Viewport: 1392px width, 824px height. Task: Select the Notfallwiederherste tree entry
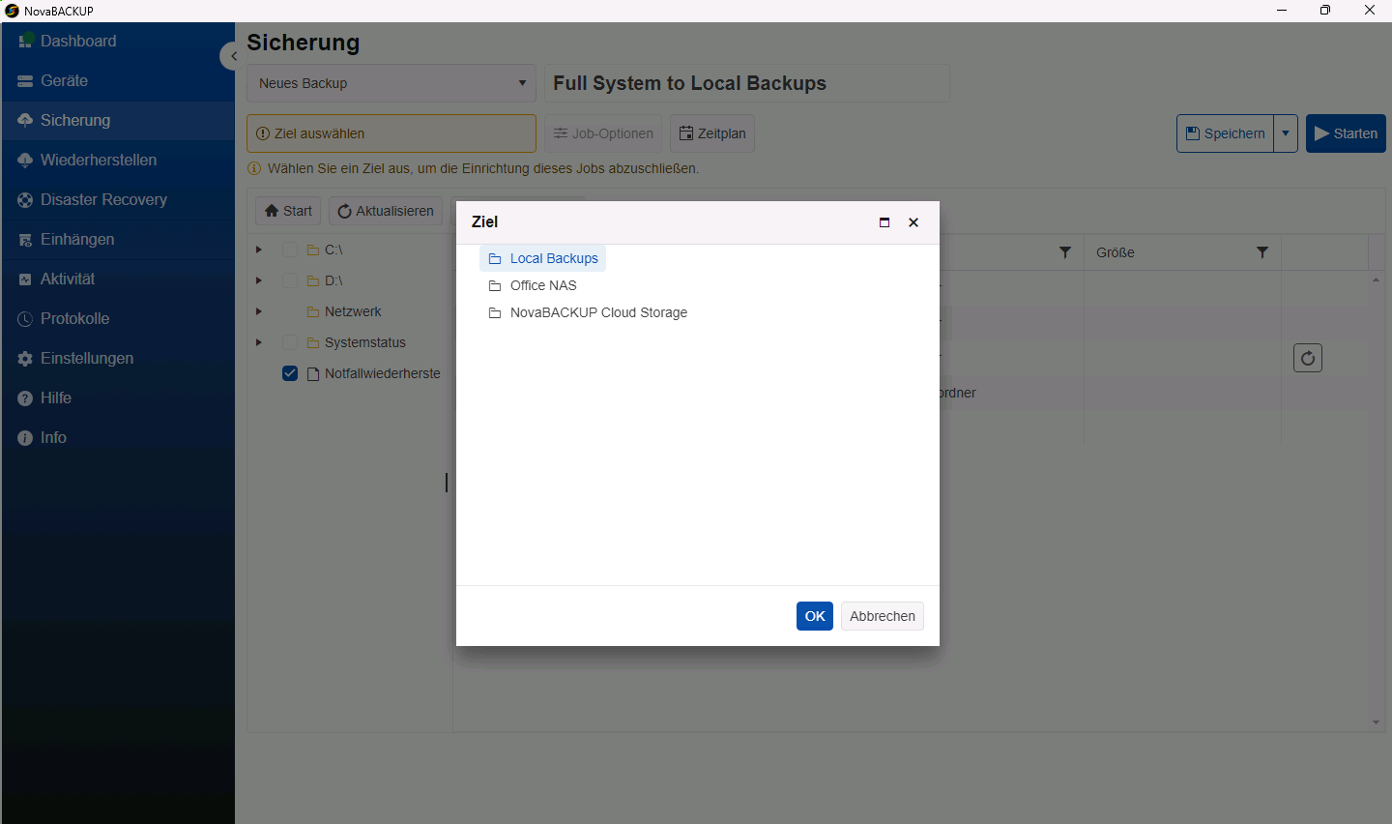click(x=383, y=373)
